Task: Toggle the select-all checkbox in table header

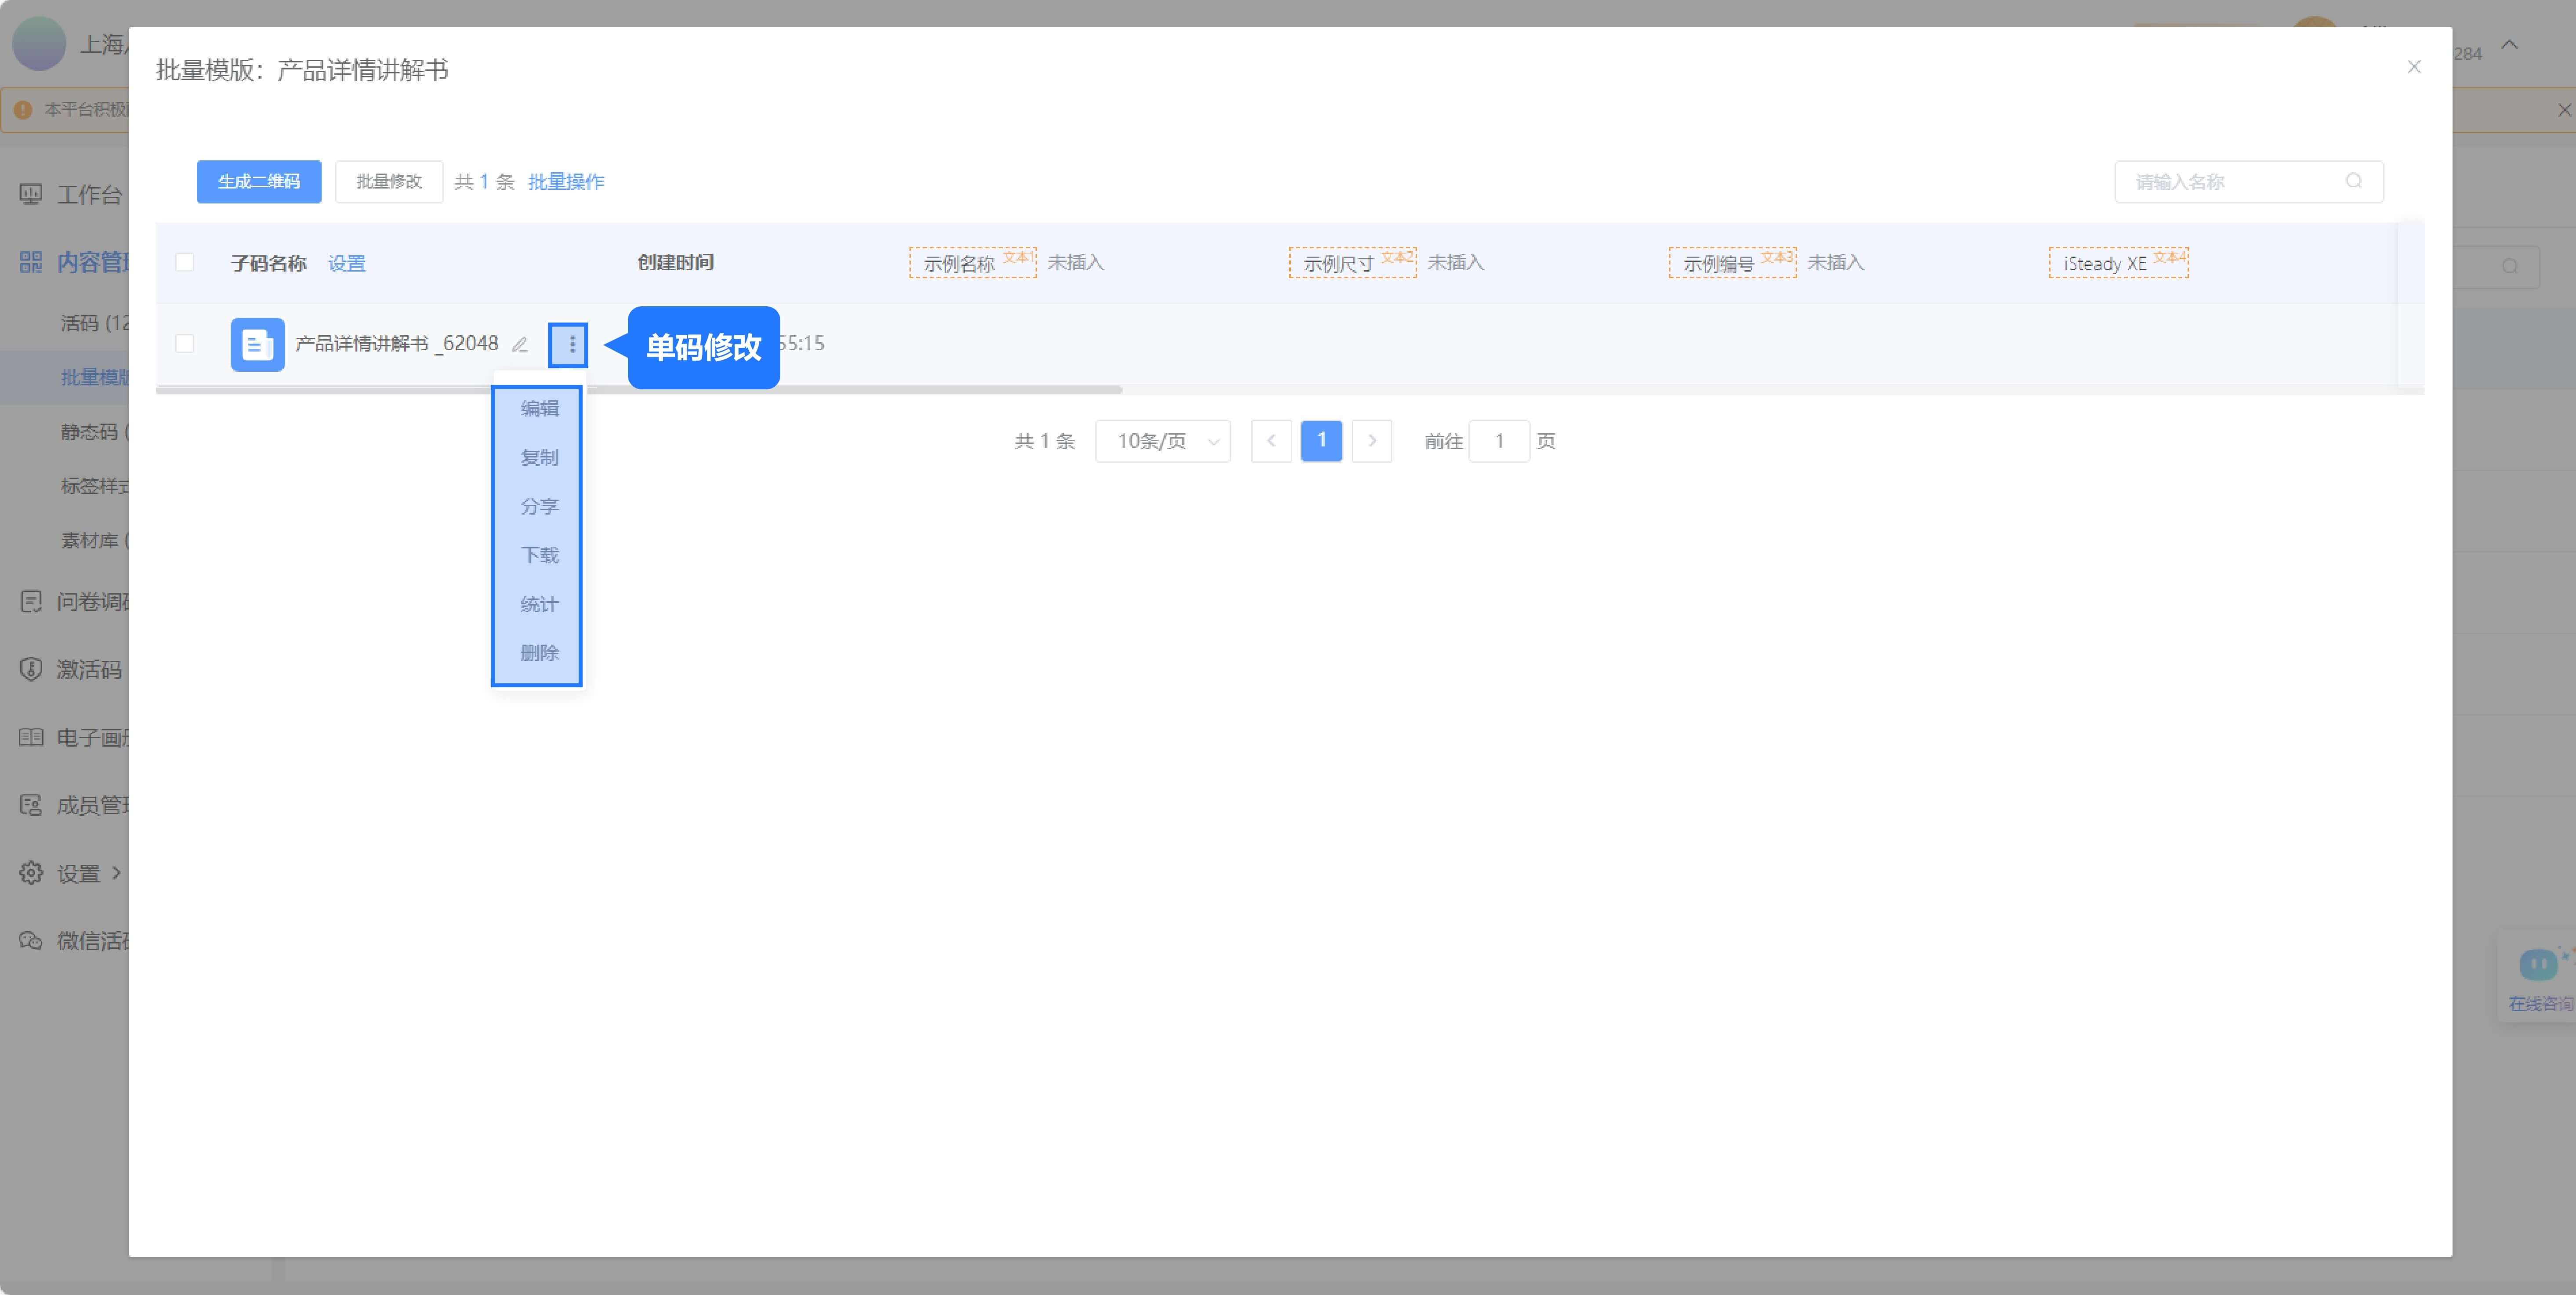Action: (185, 262)
